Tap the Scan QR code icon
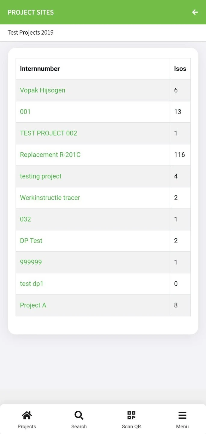The width and height of the screenshot is (206, 434). coord(131,415)
